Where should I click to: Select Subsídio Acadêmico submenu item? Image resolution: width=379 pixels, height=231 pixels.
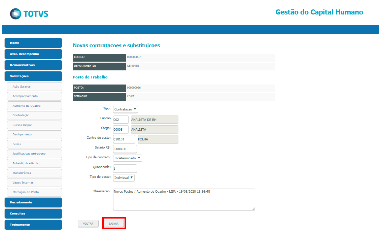pos(35,163)
